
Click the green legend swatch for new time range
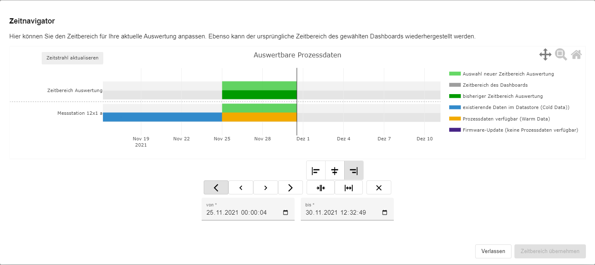[x=455, y=74]
